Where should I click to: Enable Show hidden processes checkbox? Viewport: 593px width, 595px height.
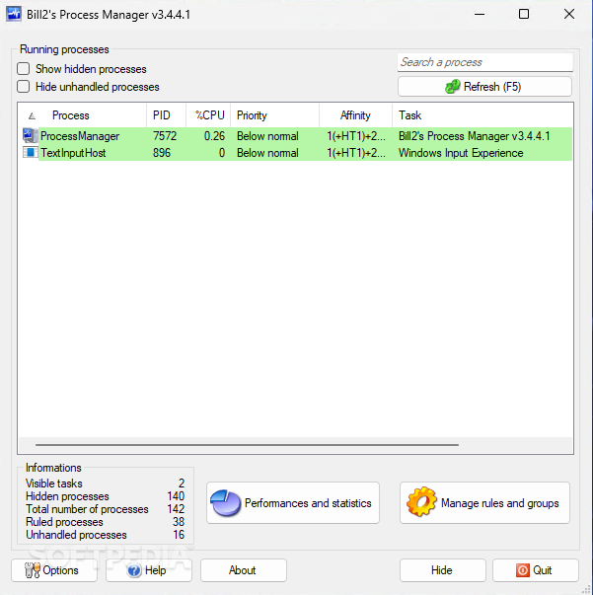(x=23, y=69)
